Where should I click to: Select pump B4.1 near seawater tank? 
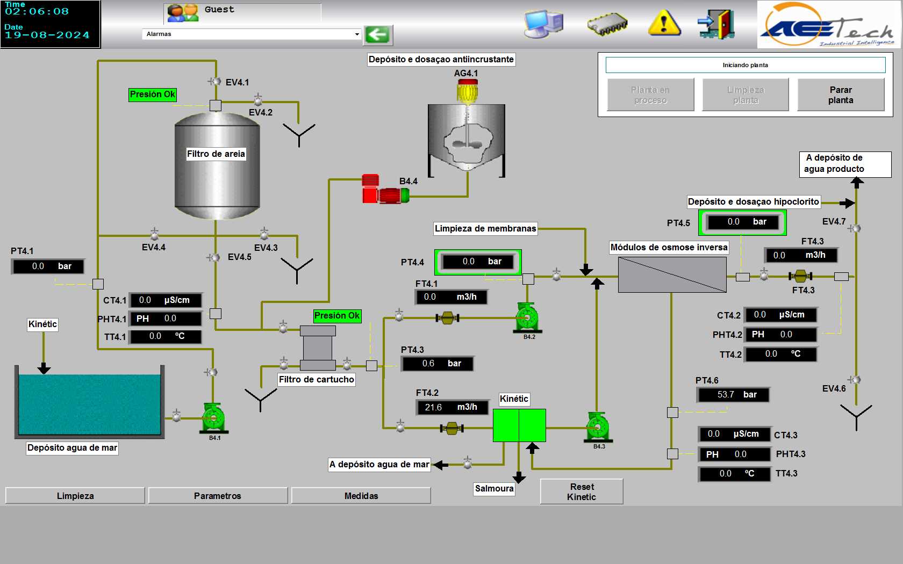click(x=213, y=418)
